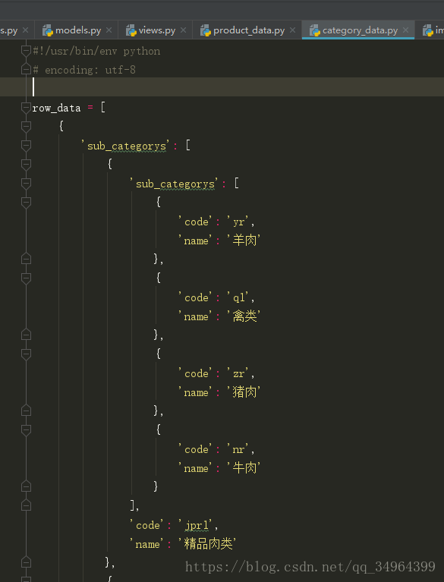Click the '精品肉类' name value
Image resolution: width=444 pixels, height=582 pixels.
point(207,544)
